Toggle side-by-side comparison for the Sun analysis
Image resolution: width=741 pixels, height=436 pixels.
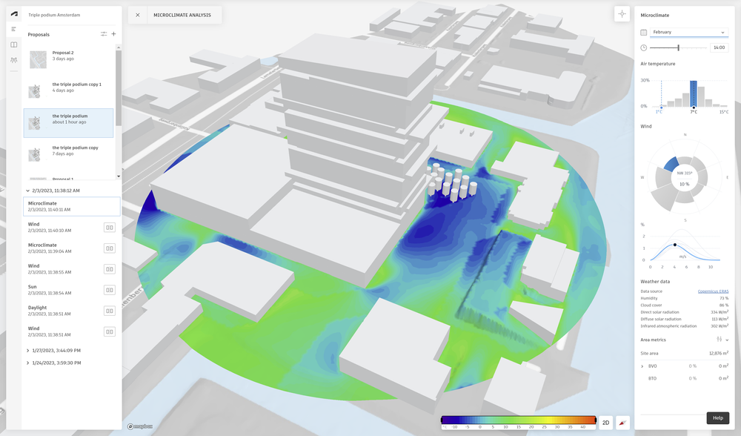click(110, 290)
